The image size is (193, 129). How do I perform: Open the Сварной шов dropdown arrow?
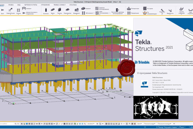click(10, 15)
